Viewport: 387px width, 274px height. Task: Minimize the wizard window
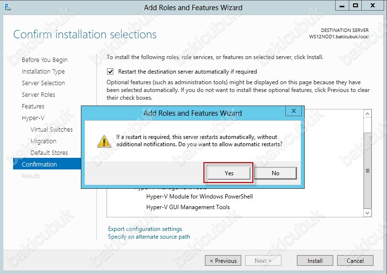coord(342,5)
